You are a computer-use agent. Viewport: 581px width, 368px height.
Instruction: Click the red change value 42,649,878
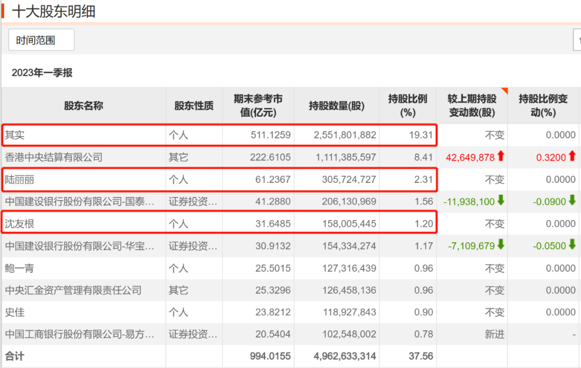click(470, 157)
